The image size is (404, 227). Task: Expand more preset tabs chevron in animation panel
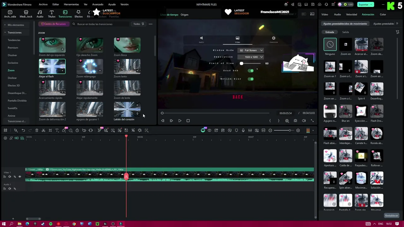pyautogui.click(x=397, y=24)
